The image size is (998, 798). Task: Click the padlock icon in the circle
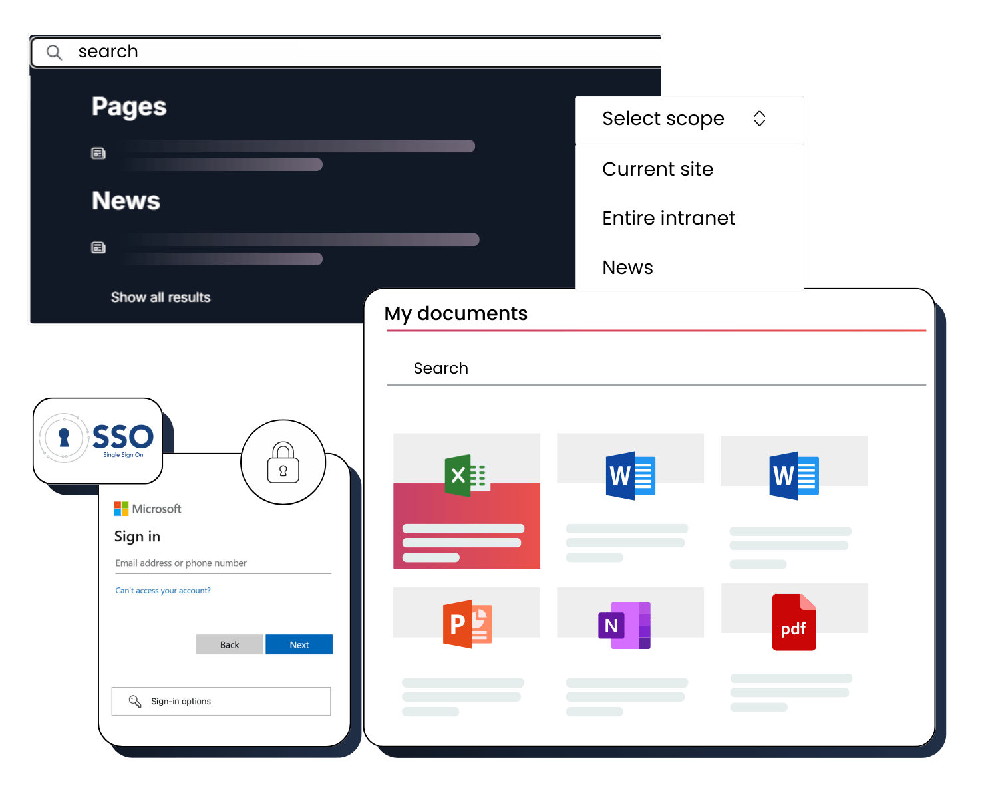(x=283, y=462)
